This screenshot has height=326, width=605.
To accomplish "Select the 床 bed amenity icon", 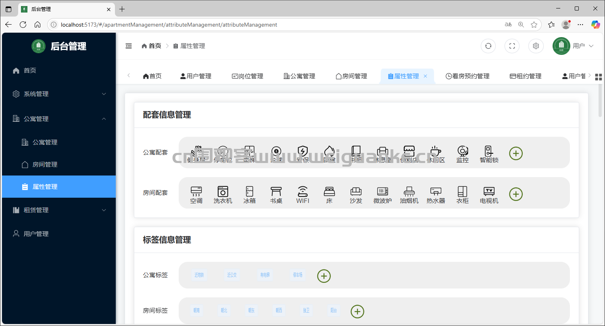I will click(330, 191).
